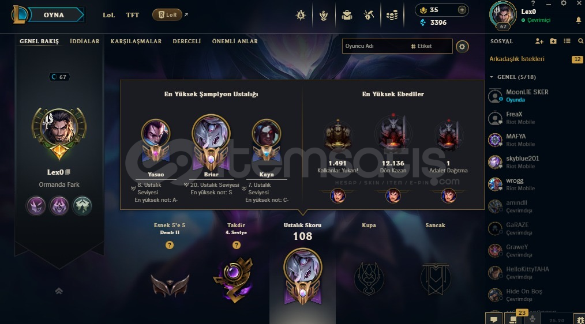Click the Add Friend icon in Sosyal panel
Image resolution: width=585 pixels, height=324 pixels.
[x=539, y=42]
